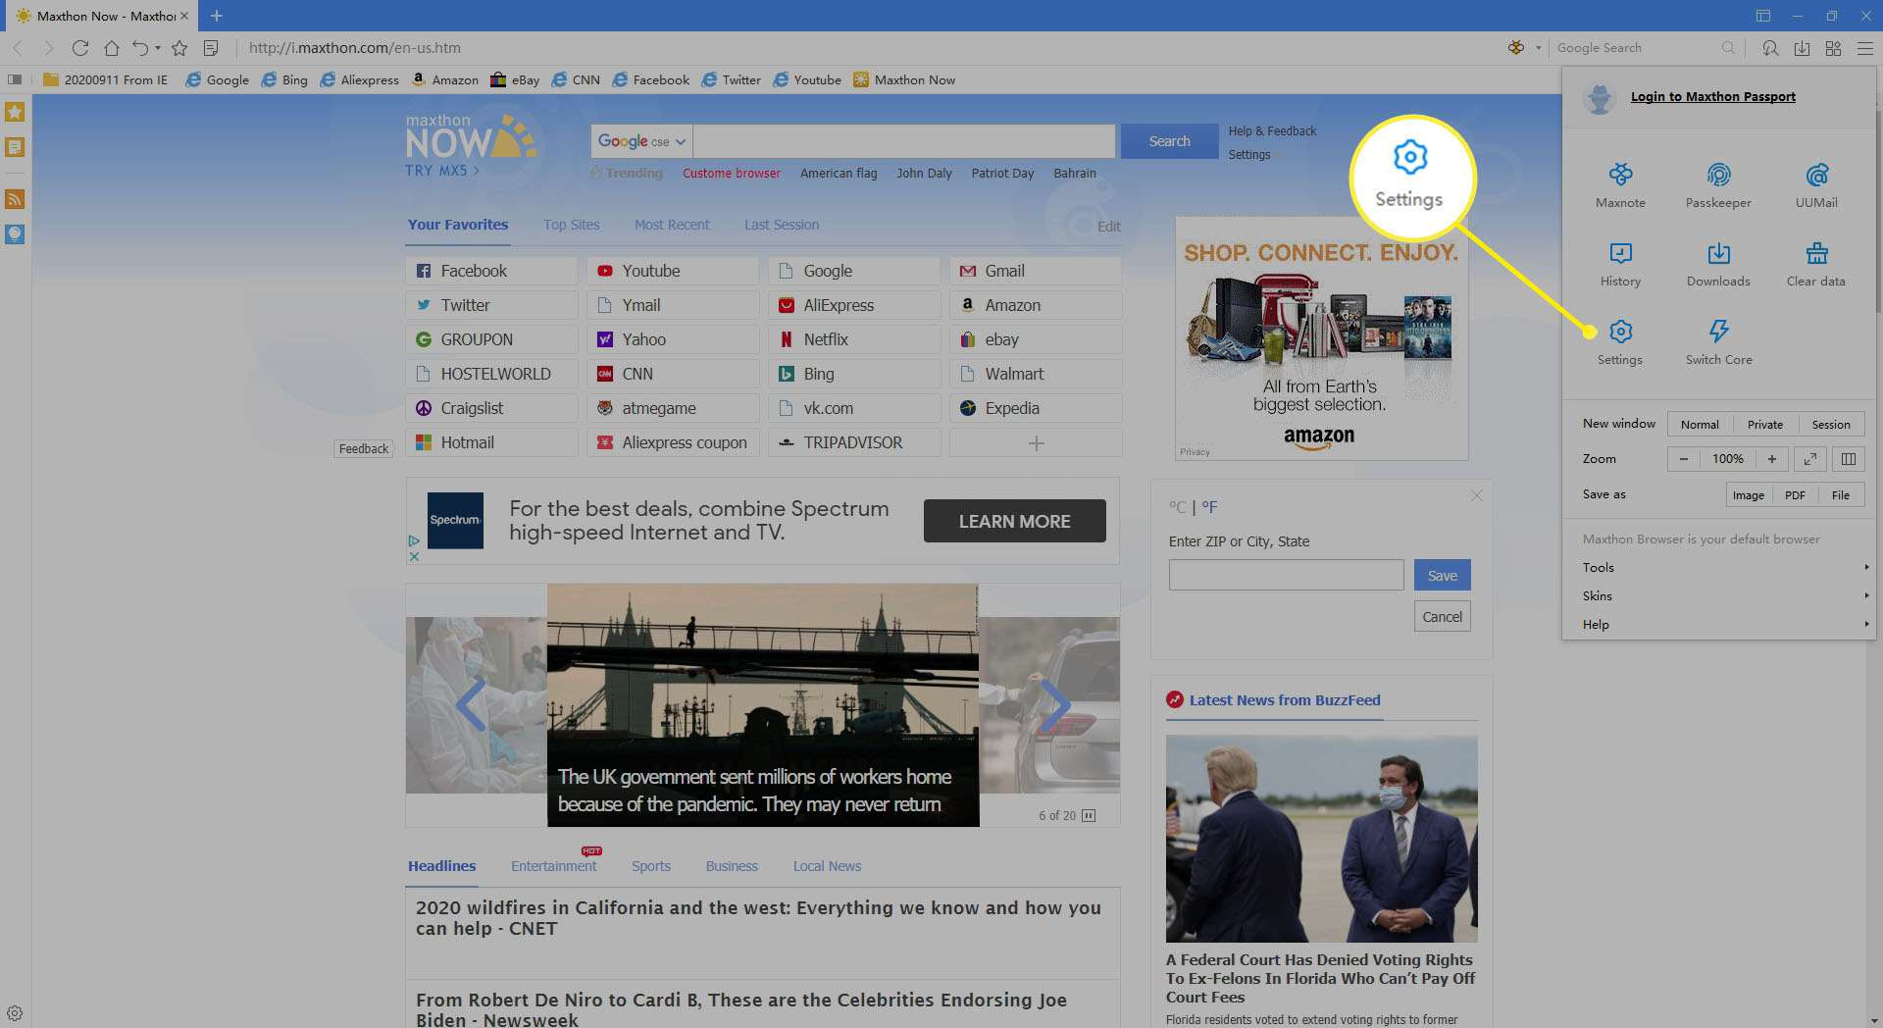1883x1028 pixels.
Task: Open the Entertainment news tab
Action: pos(553,866)
